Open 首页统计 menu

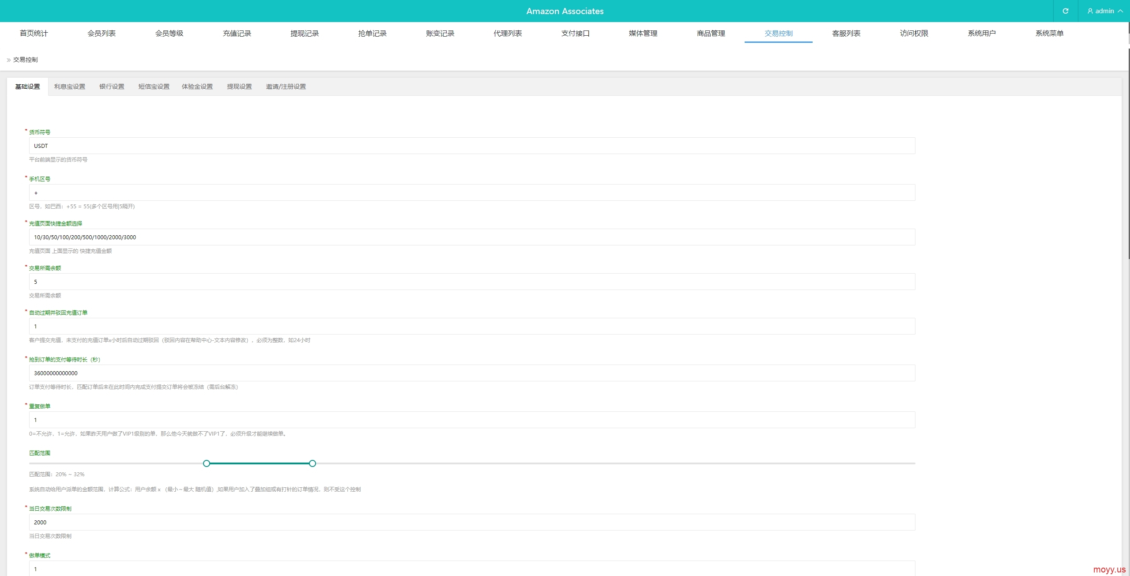click(x=34, y=33)
